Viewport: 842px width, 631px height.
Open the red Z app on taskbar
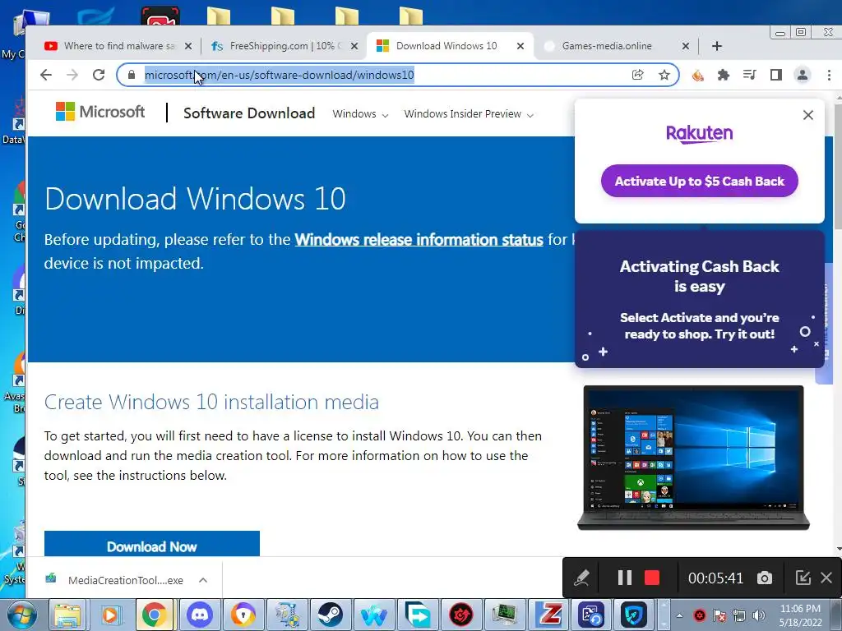(x=548, y=615)
